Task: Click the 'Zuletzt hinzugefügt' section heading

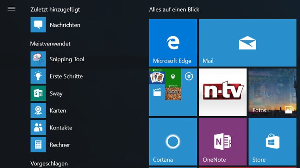Action: [x=55, y=10]
